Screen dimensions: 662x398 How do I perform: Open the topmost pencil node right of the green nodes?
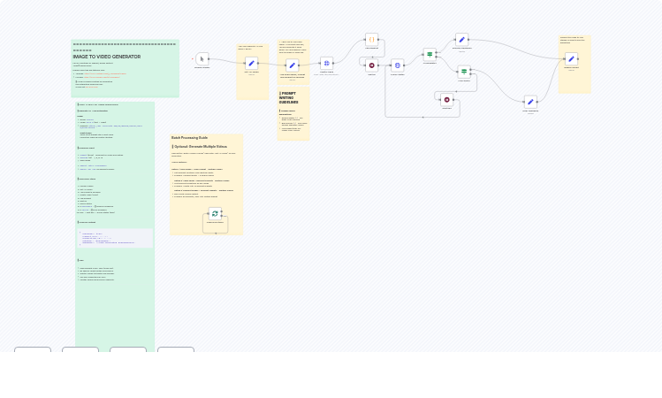[461, 40]
